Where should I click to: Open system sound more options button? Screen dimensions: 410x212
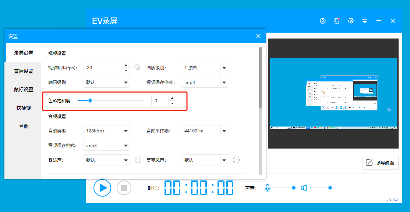(138, 160)
